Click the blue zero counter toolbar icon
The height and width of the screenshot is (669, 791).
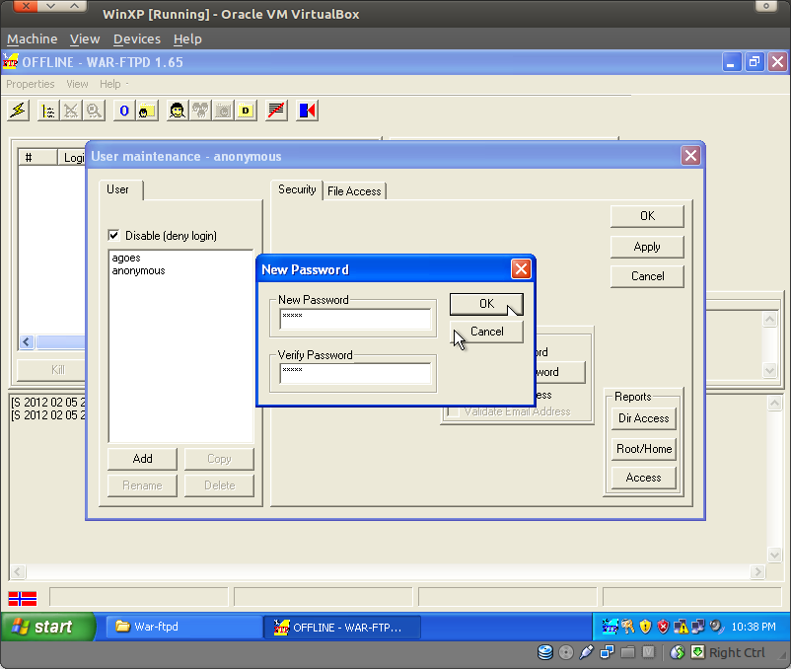pyautogui.click(x=124, y=110)
